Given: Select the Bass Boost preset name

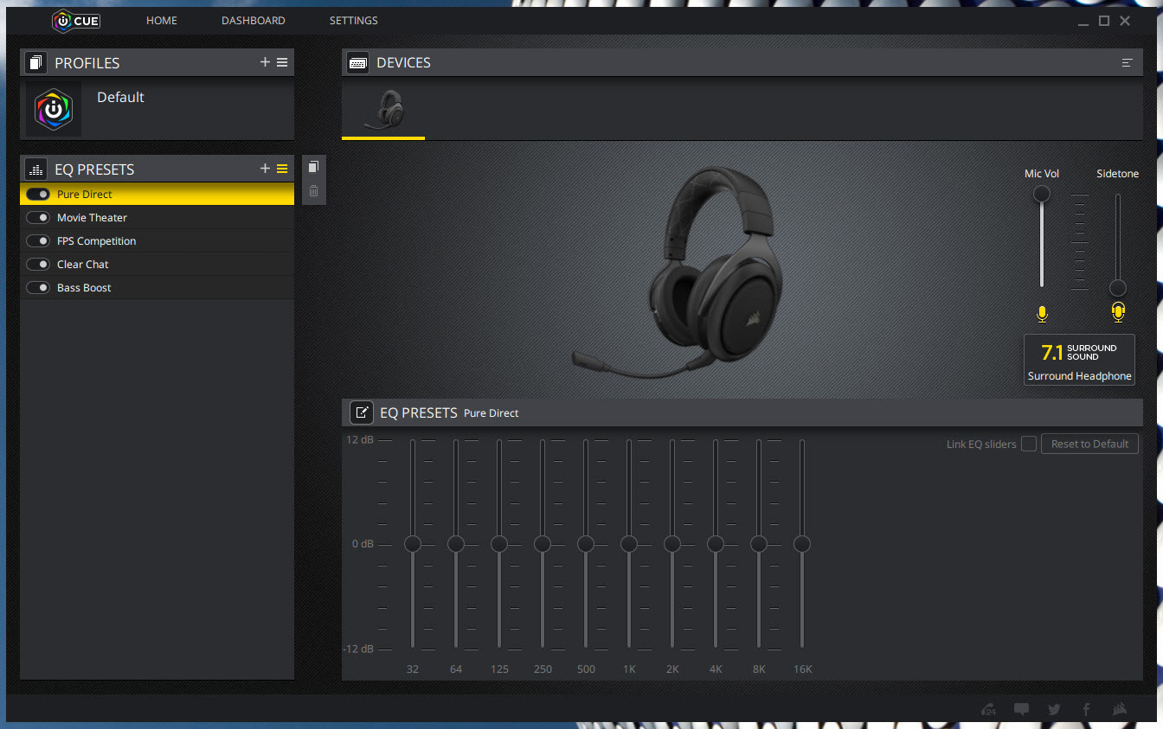Looking at the screenshot, I should pyautogui.click(x=84, y=288).
